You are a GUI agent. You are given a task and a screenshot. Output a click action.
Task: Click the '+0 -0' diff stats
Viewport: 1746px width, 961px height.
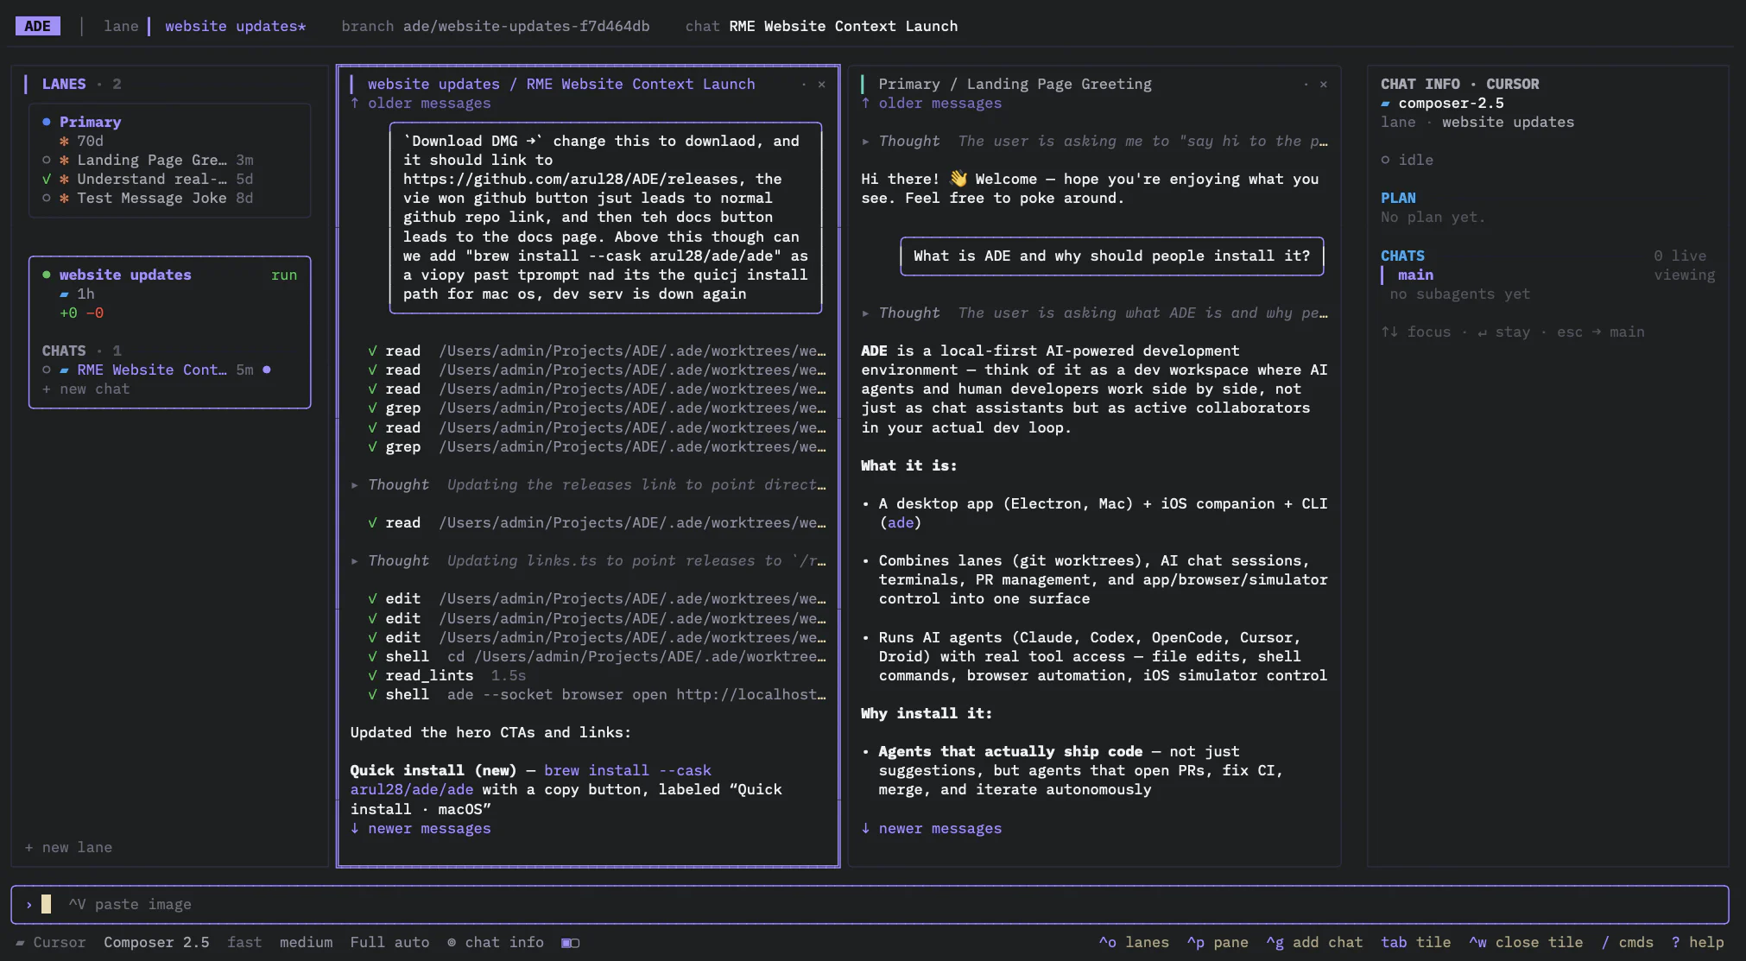(x=81, y=313)
